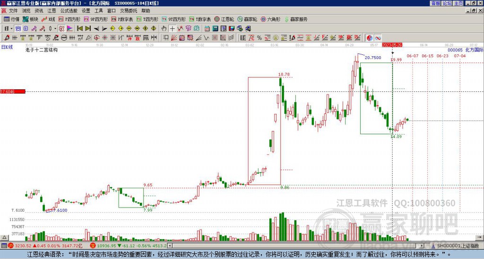
Task: Open the 窗口 menu
Action: click(112, 11)
